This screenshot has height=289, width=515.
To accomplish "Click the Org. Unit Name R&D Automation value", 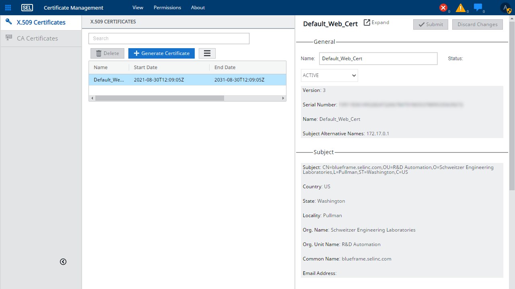I will click(x=361, y=244).
